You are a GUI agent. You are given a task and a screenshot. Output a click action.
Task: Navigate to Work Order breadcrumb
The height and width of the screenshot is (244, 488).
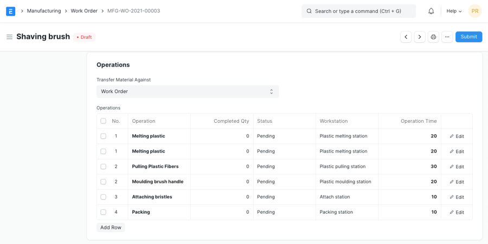84,11
